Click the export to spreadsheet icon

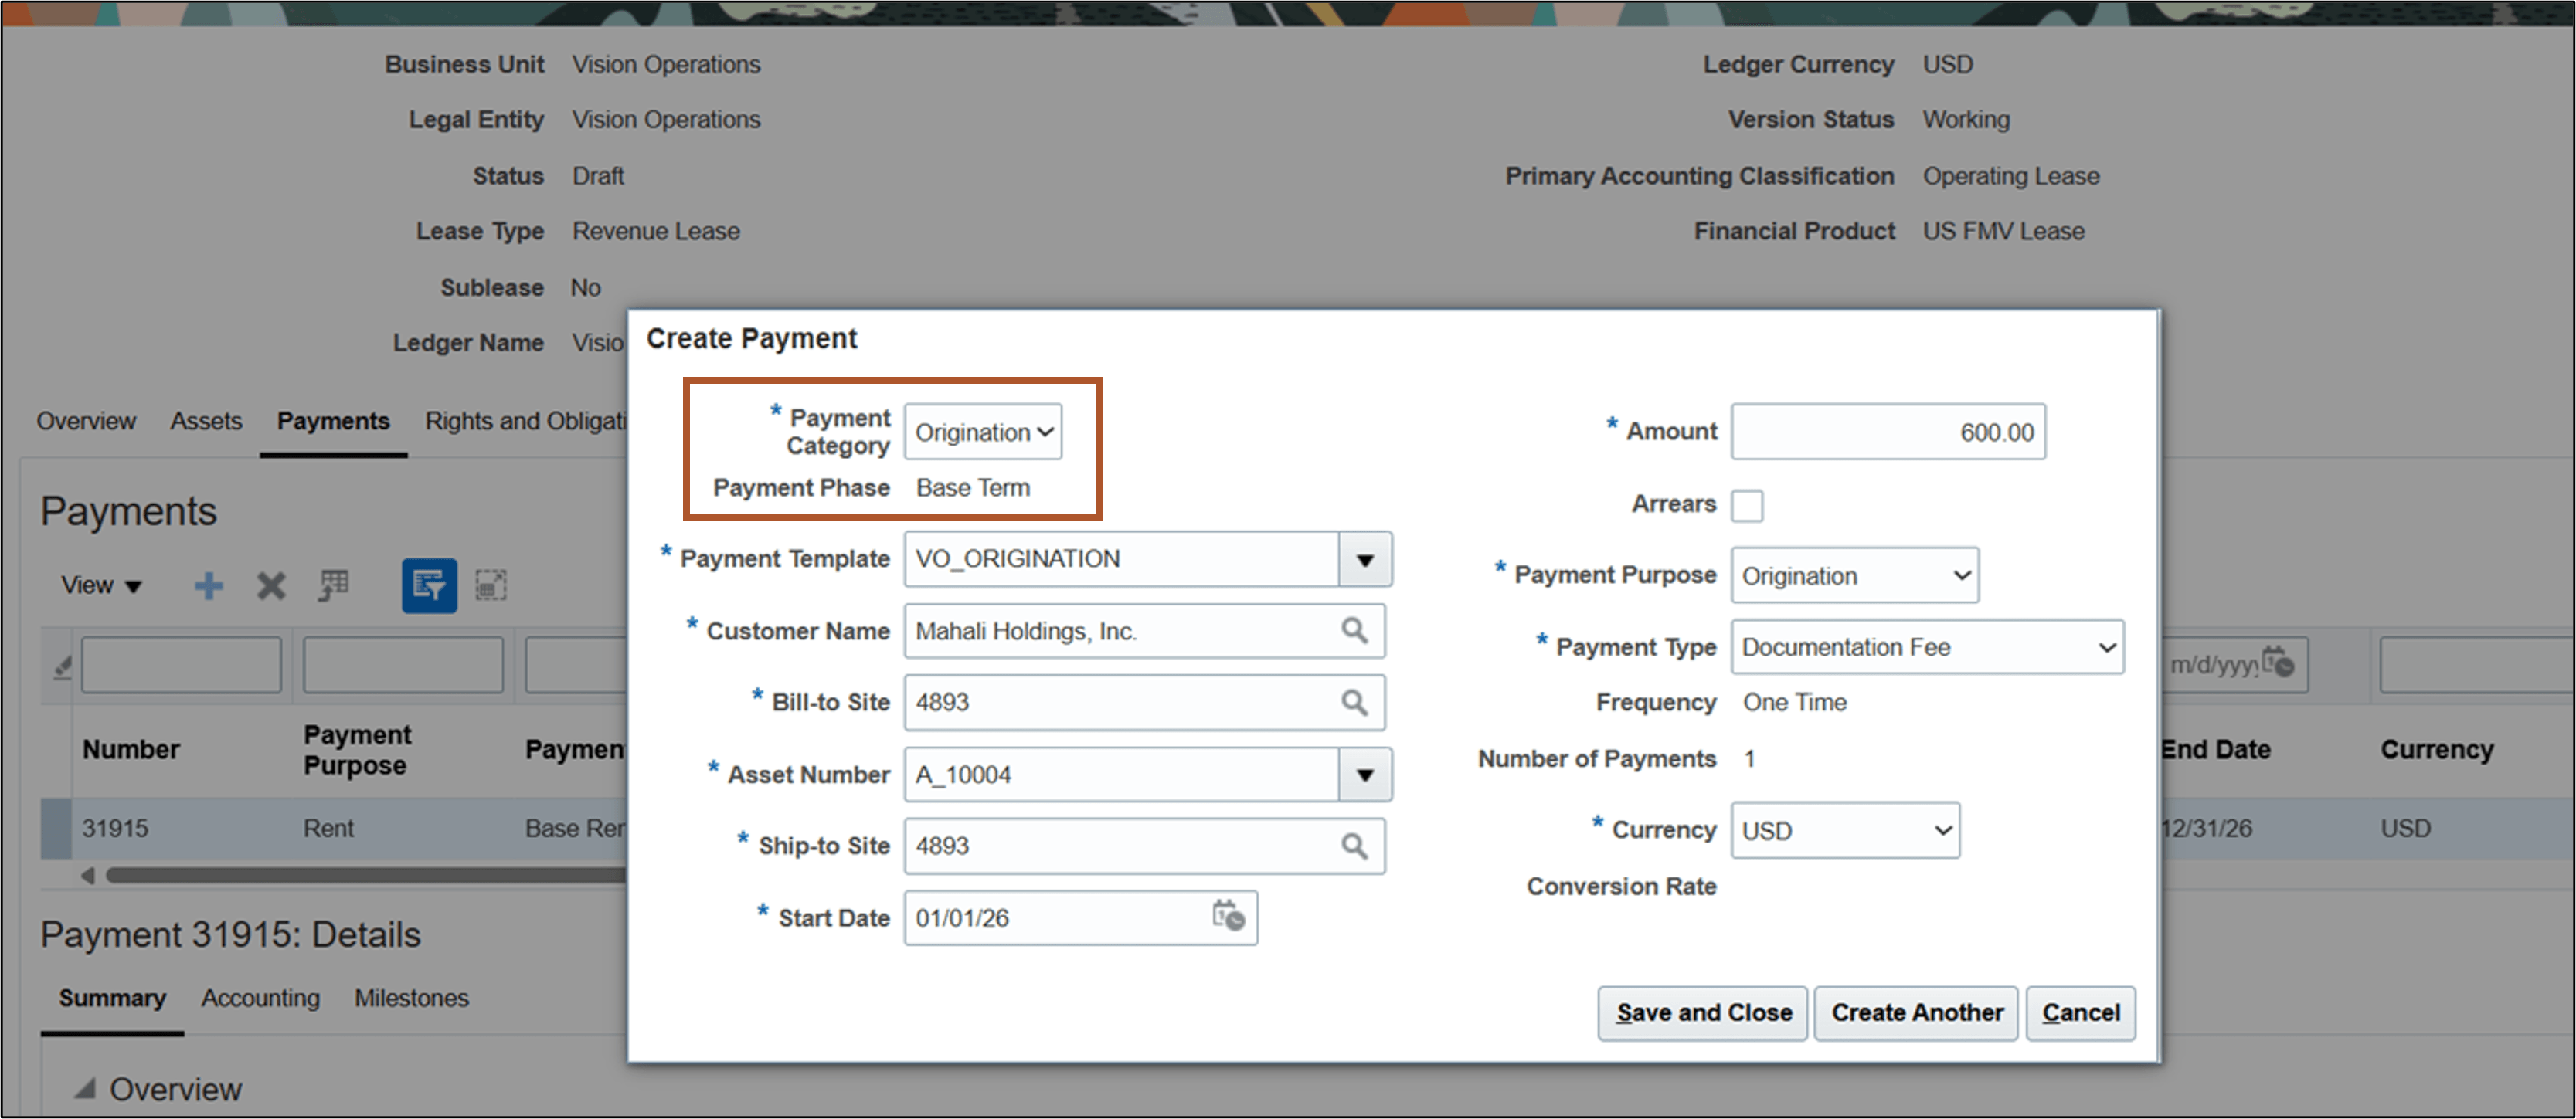coord(334,585)
